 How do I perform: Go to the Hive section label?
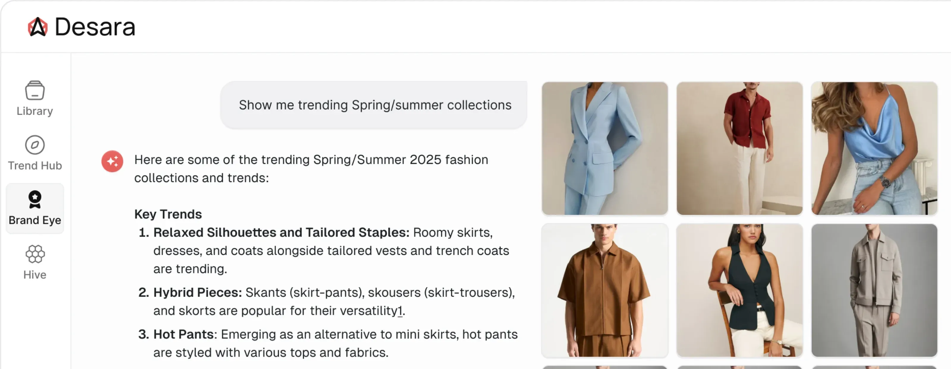[x=35, y=275]
